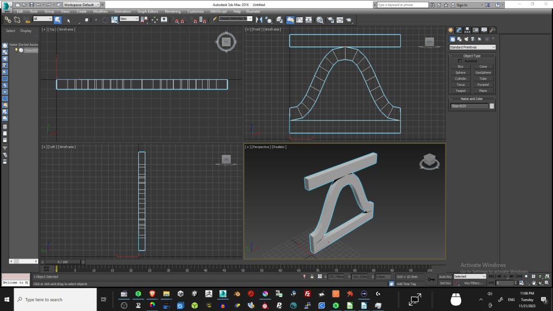Open the Render Setup icon
Image resolution: width=553 pixels, height=311 pixels.
331,20
